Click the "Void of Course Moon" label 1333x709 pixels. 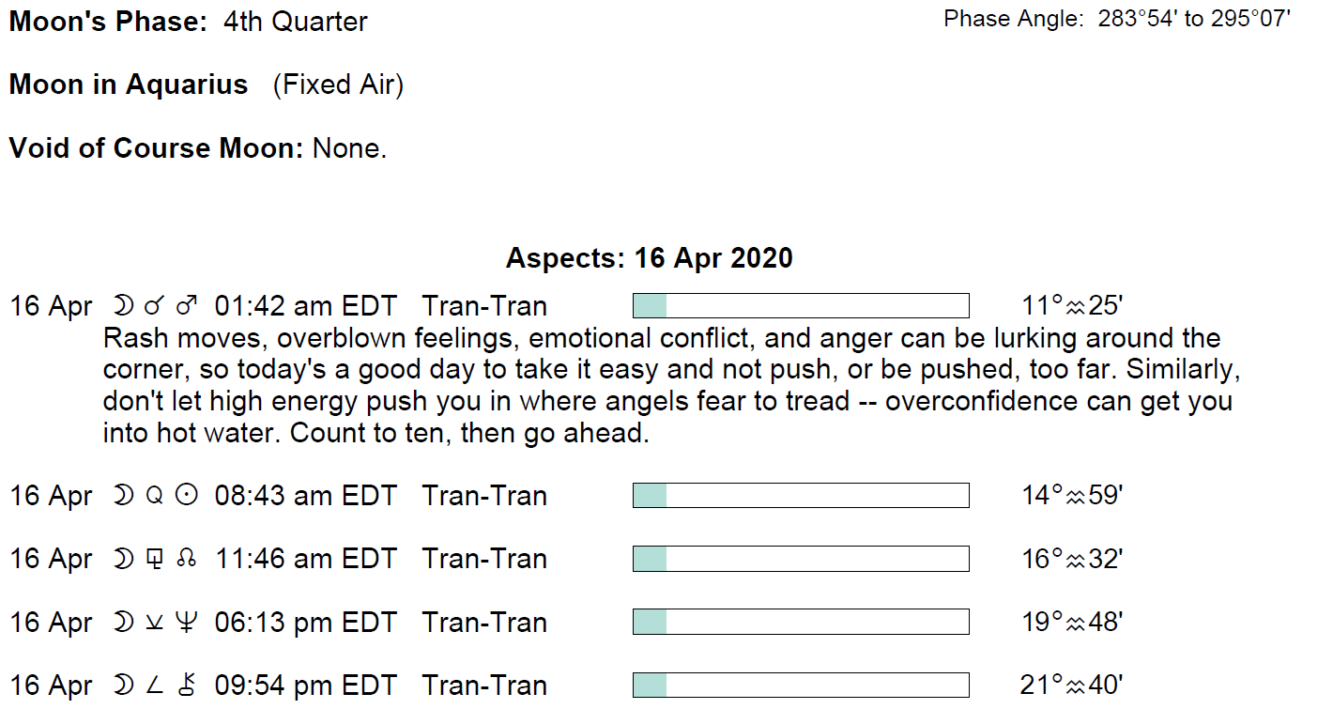coord(156,148)
